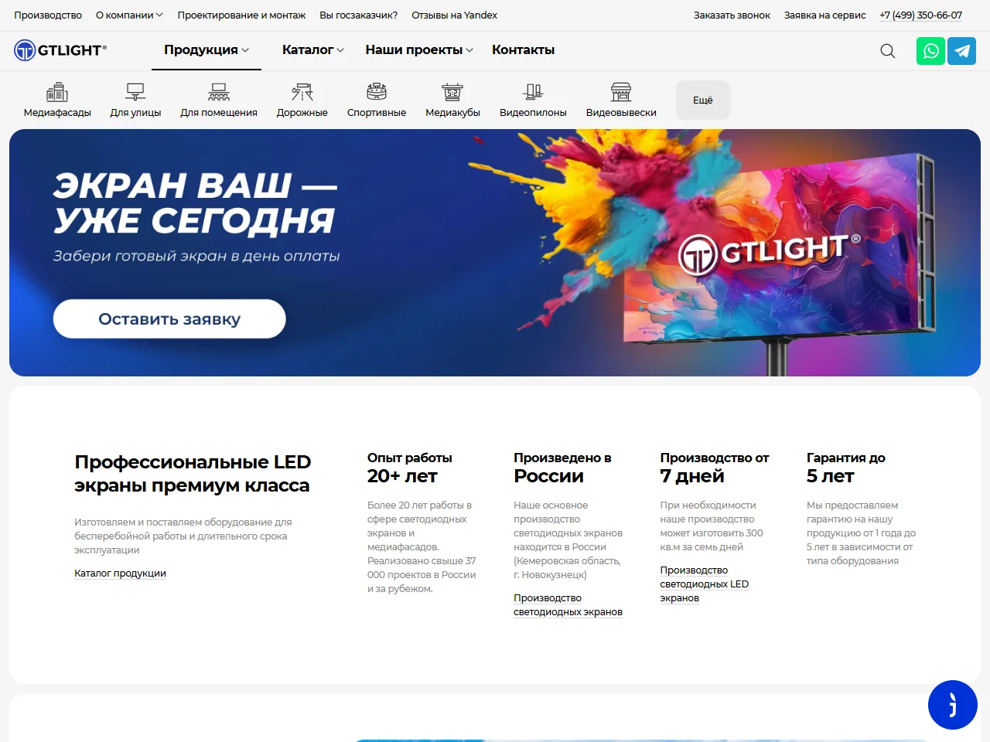
Task: Select the Видеопилоны category icon
Action: tap(533, 92)
